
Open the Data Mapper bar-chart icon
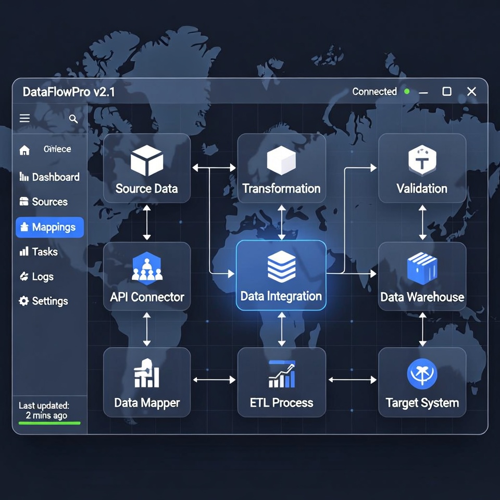tap(146, 374)
